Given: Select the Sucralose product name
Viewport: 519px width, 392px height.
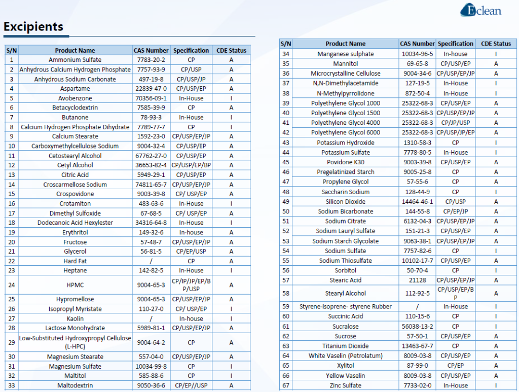Looking at the screenshot, I should 346,327.
